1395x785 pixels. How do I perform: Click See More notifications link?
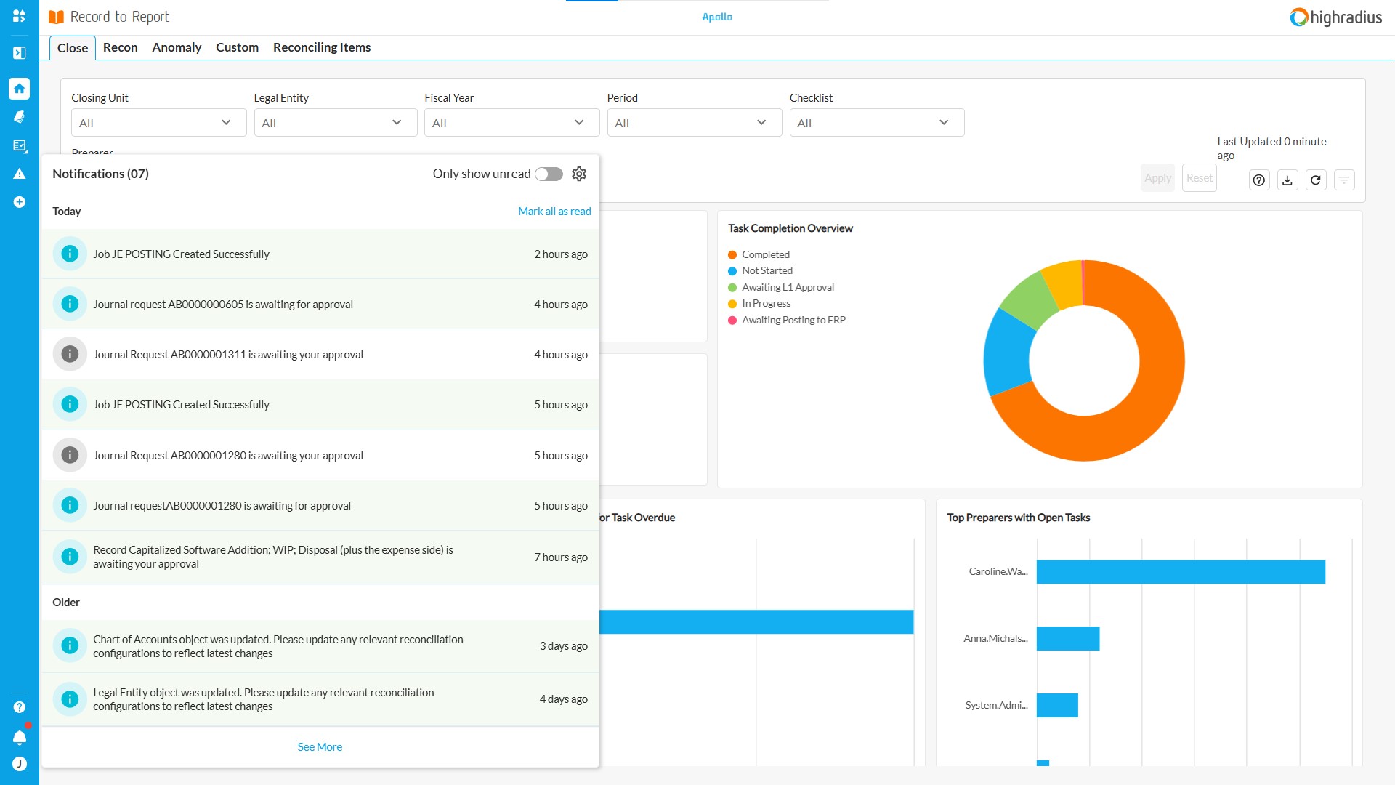[x=320, y=747]
